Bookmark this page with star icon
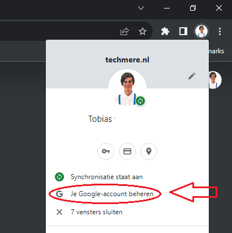This screenshot has width=232, height=233. [143, 31]
